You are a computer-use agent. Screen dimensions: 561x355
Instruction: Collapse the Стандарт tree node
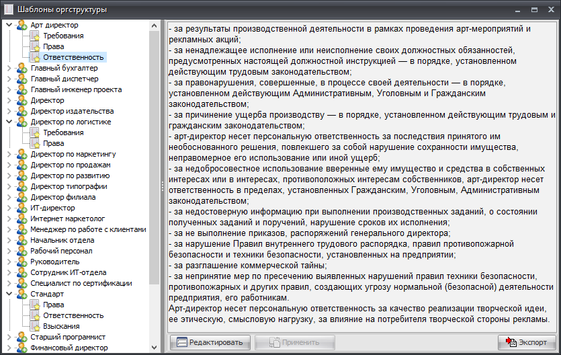pyautogui.click(x=9, y=294)
